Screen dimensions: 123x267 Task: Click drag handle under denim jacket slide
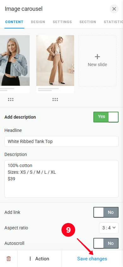11,100
